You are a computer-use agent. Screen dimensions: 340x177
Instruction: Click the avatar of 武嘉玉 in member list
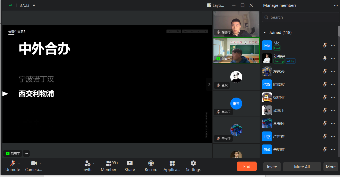(x=267, y=110)
